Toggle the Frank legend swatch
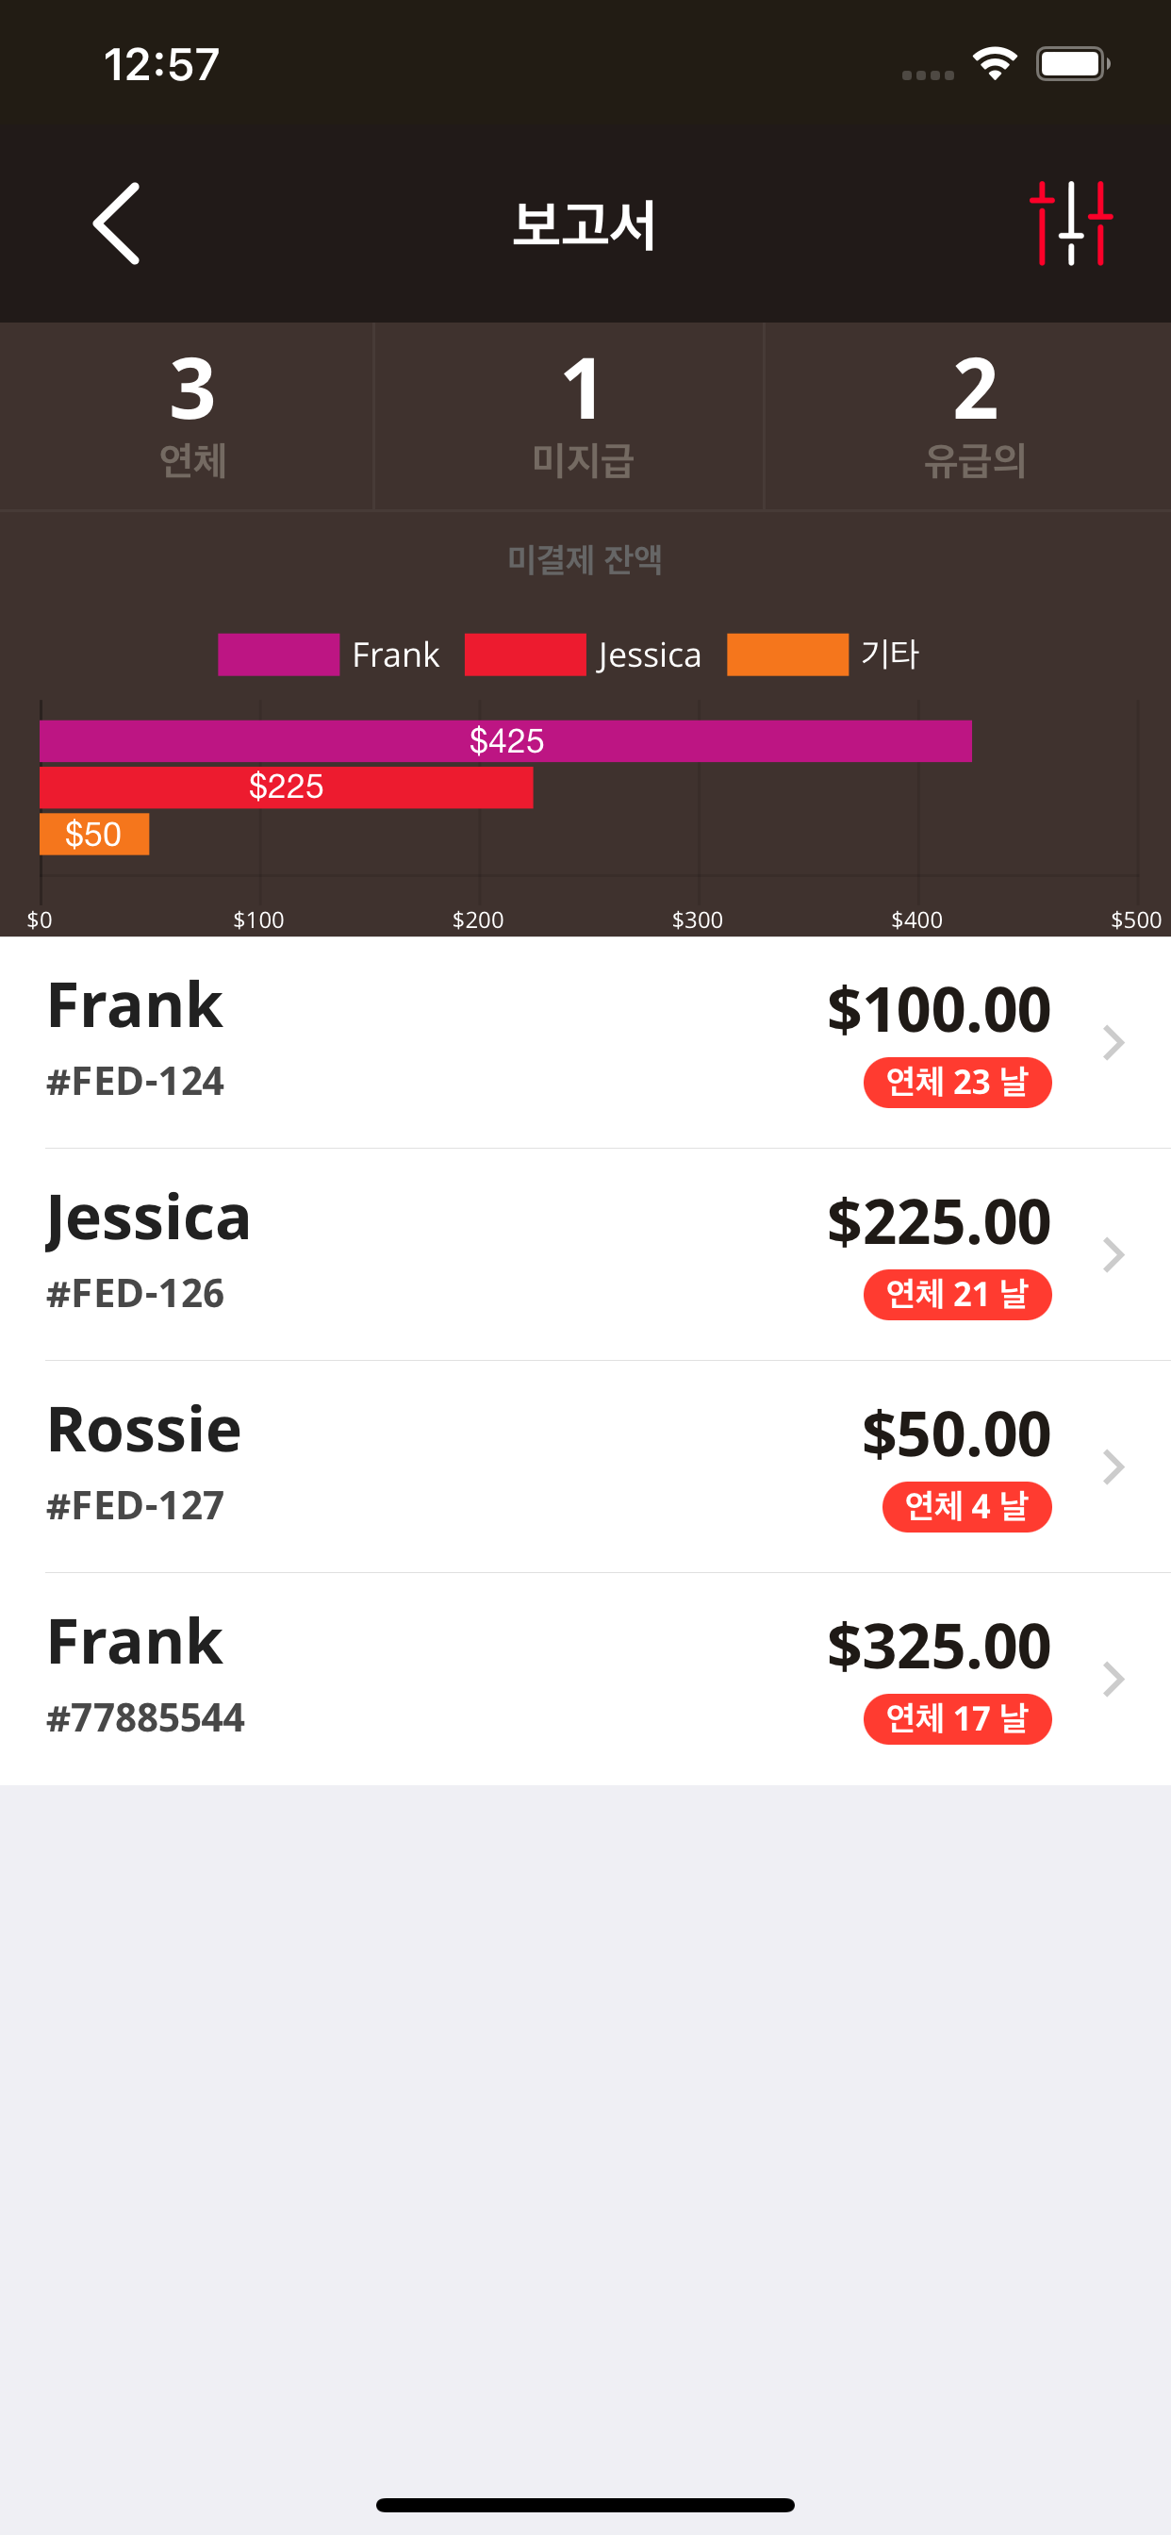Screen dimensions: 1171x2535 (278, 654)
